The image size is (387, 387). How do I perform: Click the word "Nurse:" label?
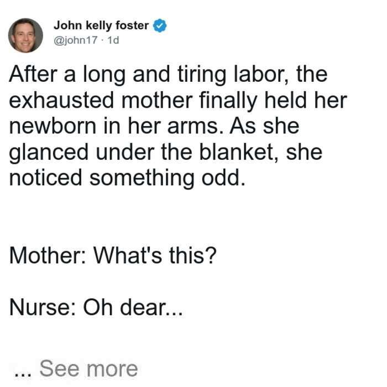[x=42, y=307]
